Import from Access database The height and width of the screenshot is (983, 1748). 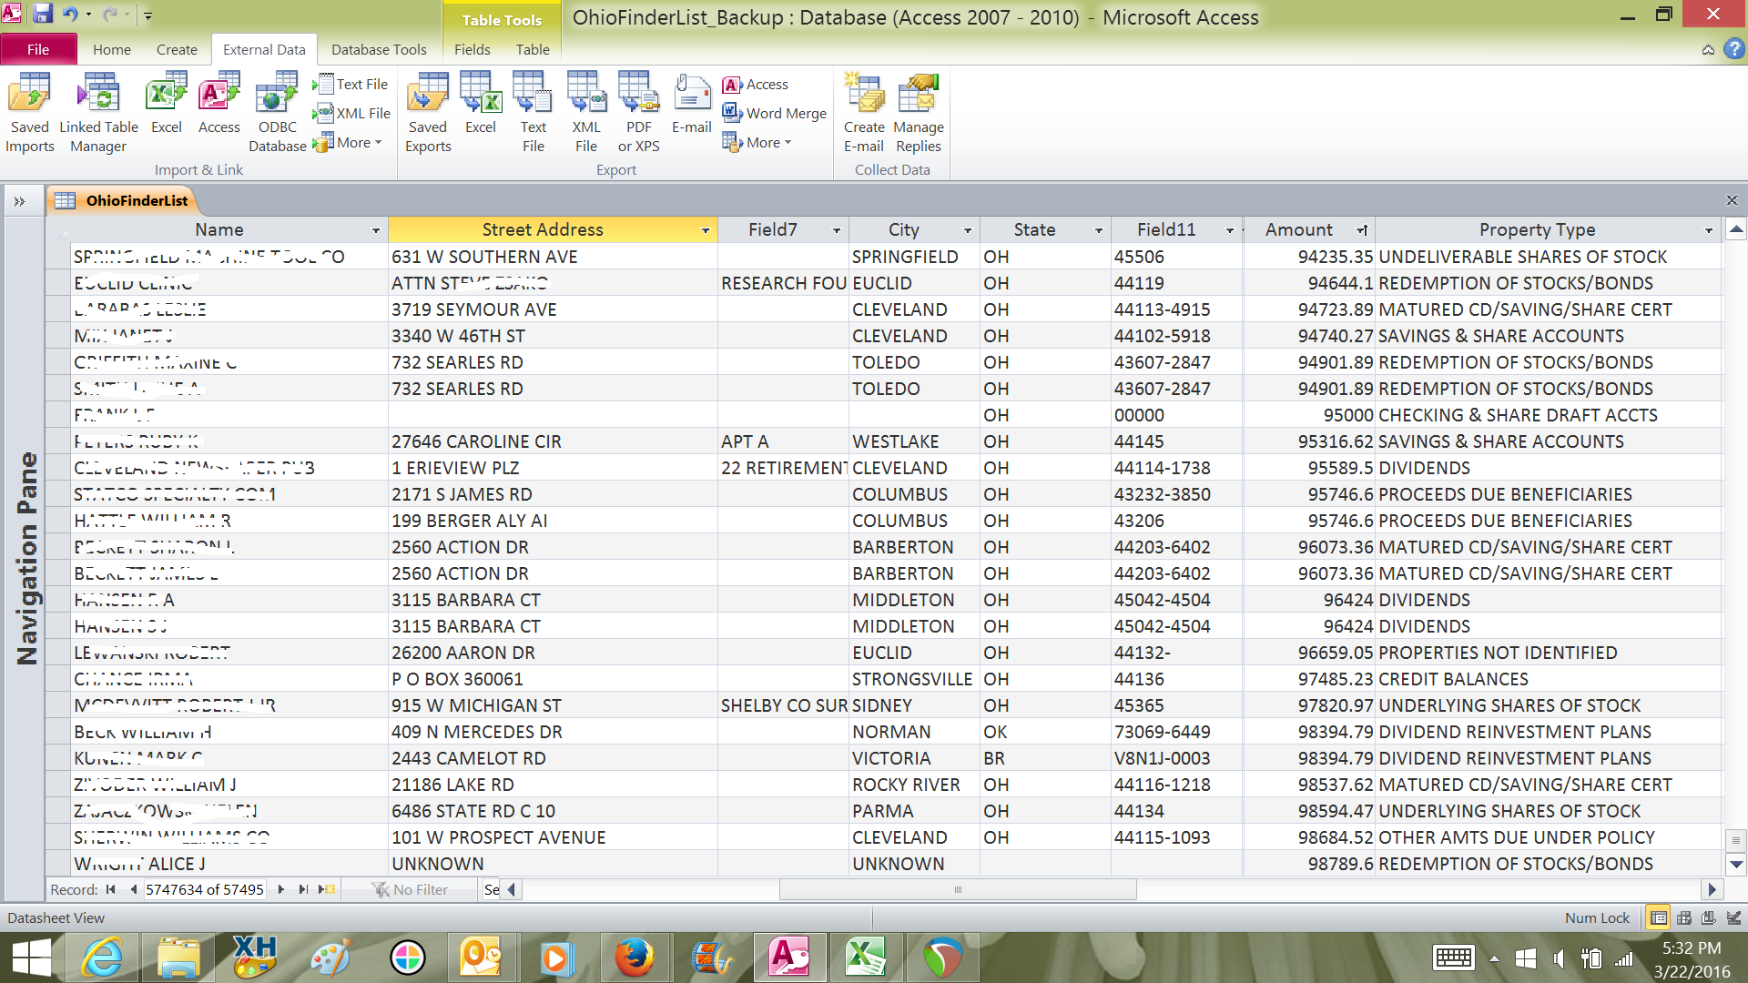(219, 104)
